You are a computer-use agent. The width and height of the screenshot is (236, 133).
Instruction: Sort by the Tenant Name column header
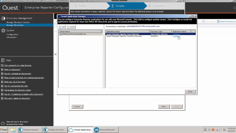[x=80, y=31]
